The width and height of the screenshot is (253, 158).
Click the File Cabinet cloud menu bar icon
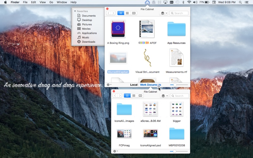click(147, 2)
